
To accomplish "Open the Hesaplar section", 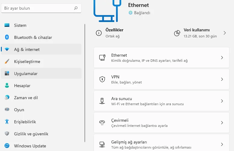I will tap(41, 86).
